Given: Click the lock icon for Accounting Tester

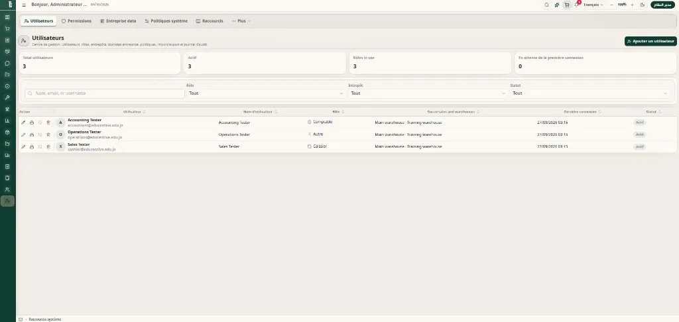Looking at the screenshot, I should pos(32,123).
